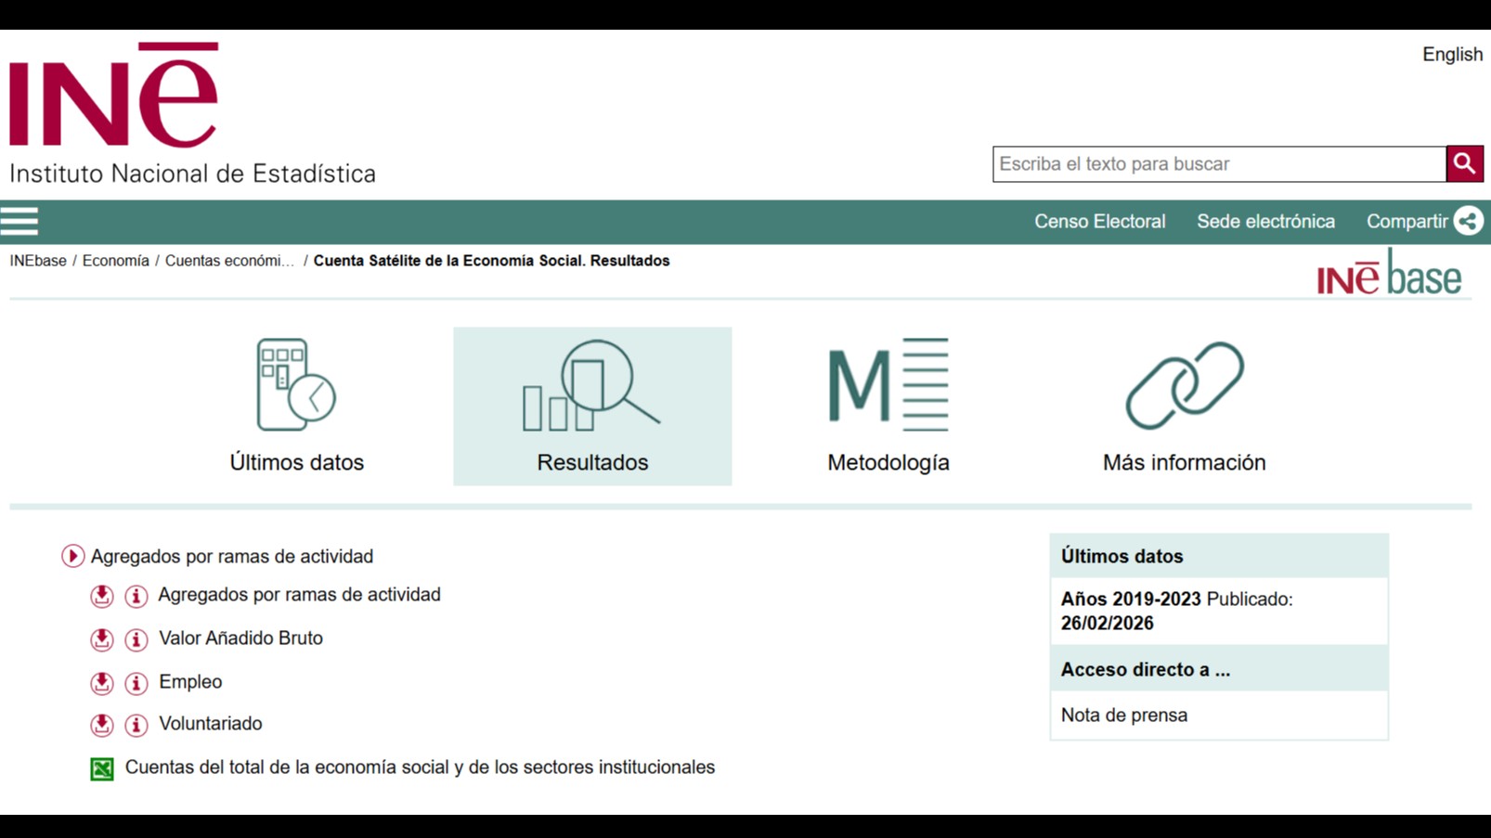1491x838 pixels.
Task: Go to Censo Electoral
Action: coord(1099,222)
